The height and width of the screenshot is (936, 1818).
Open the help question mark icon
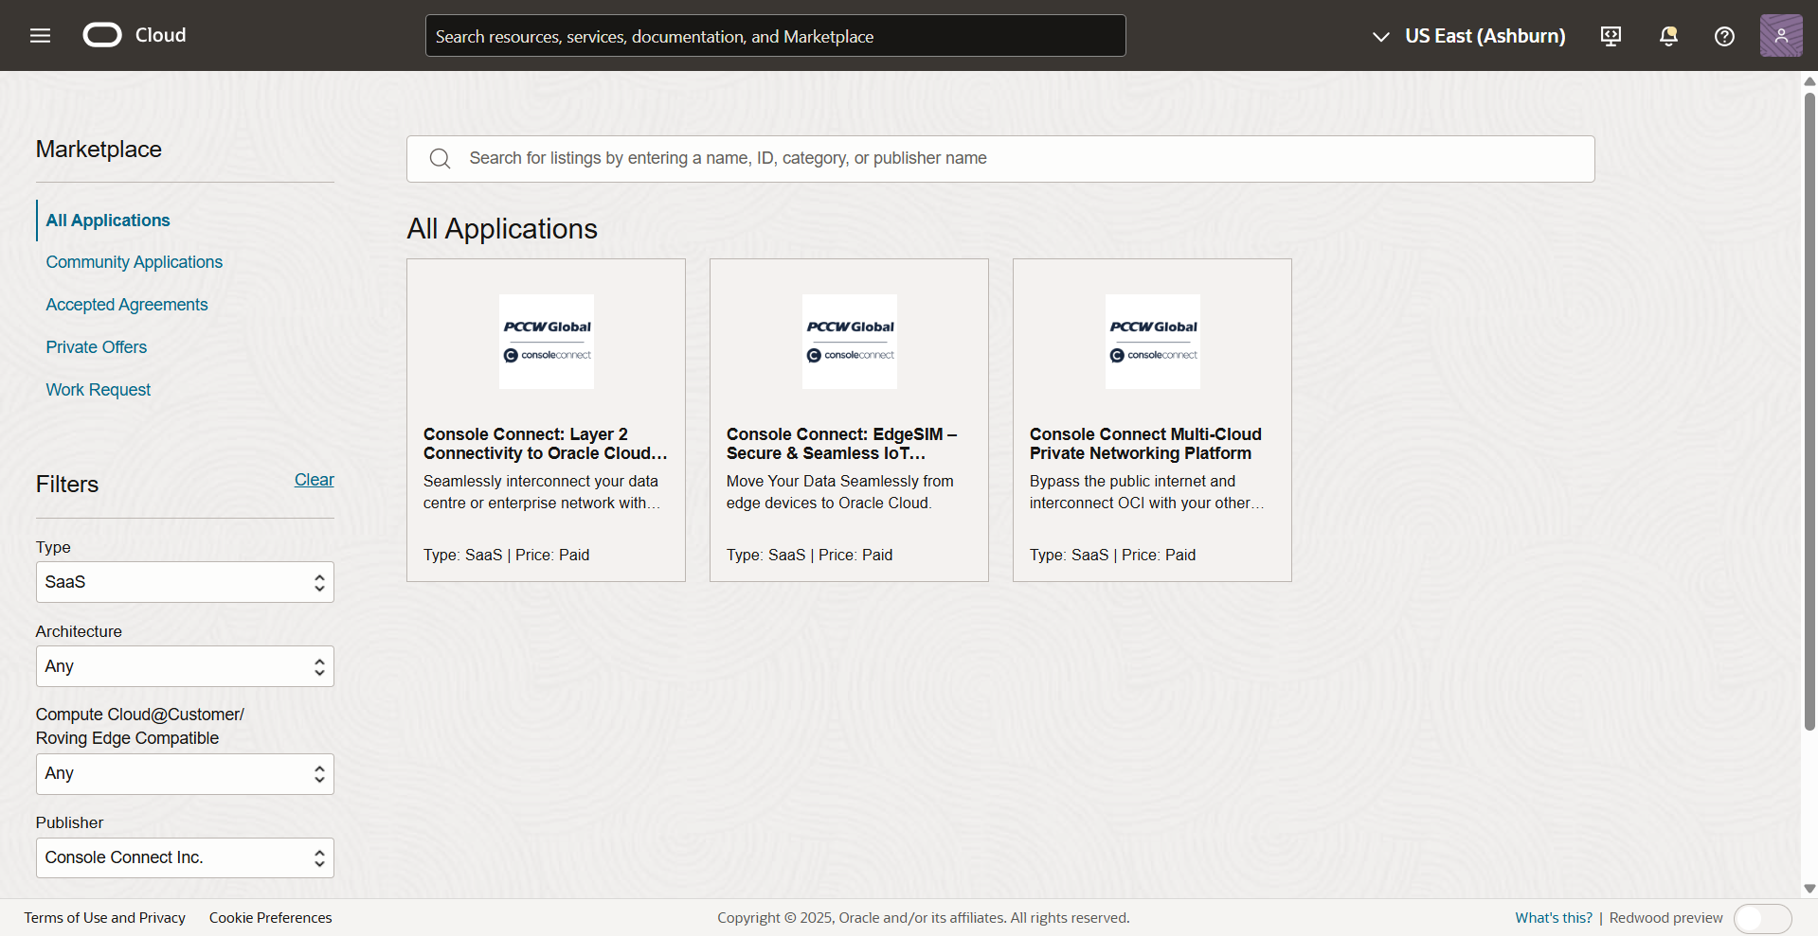1724,36
